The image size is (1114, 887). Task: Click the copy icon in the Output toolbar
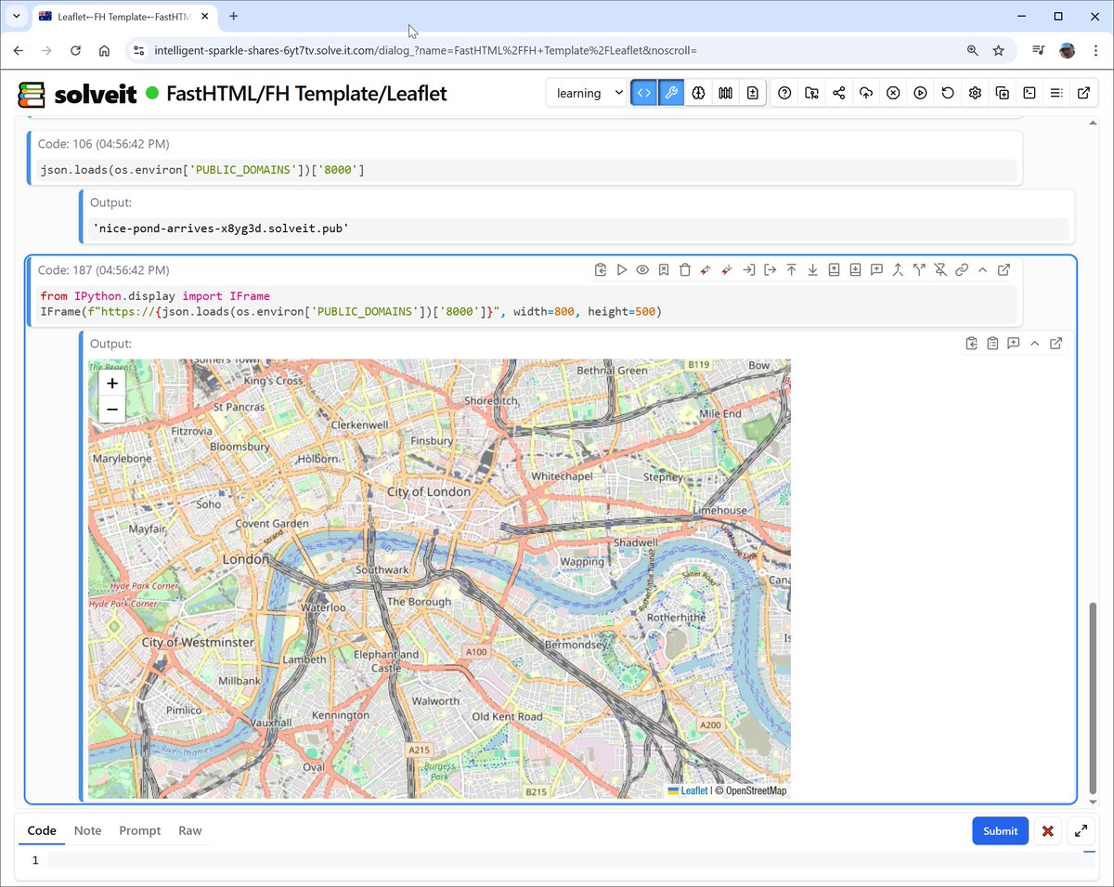point(971,344)
